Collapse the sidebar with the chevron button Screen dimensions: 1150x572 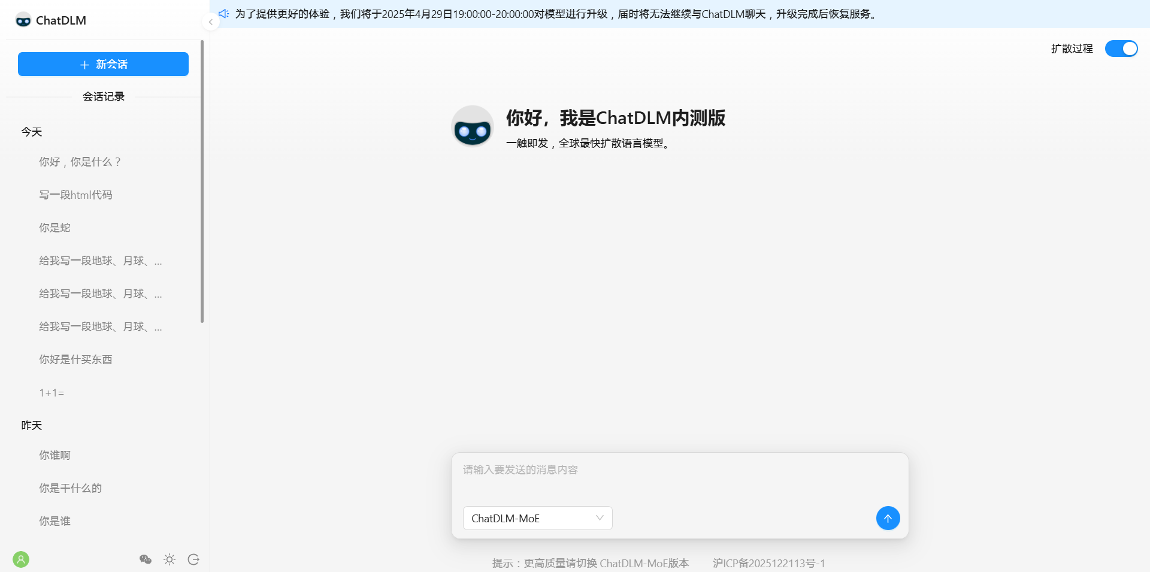[x=210, y=22]
